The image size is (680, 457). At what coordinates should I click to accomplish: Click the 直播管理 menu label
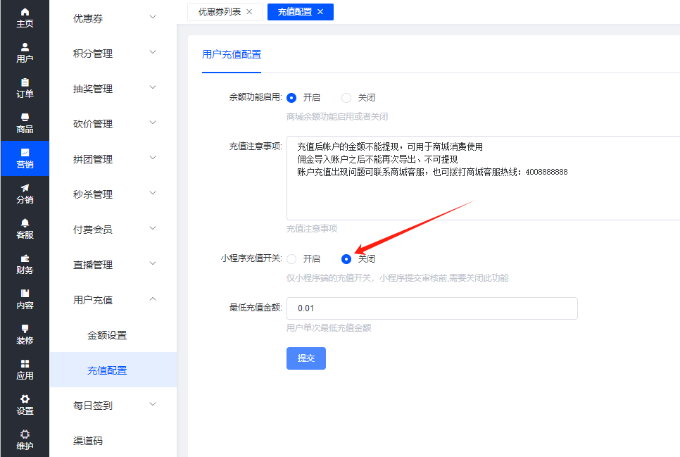pos(93,264)
